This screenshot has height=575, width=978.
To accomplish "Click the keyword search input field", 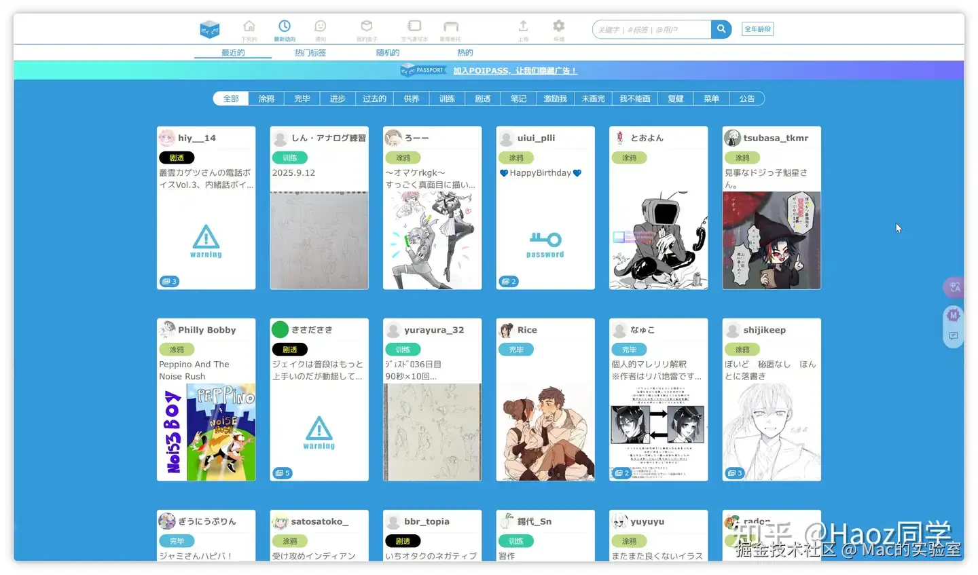I will click(x=652, y=29).
